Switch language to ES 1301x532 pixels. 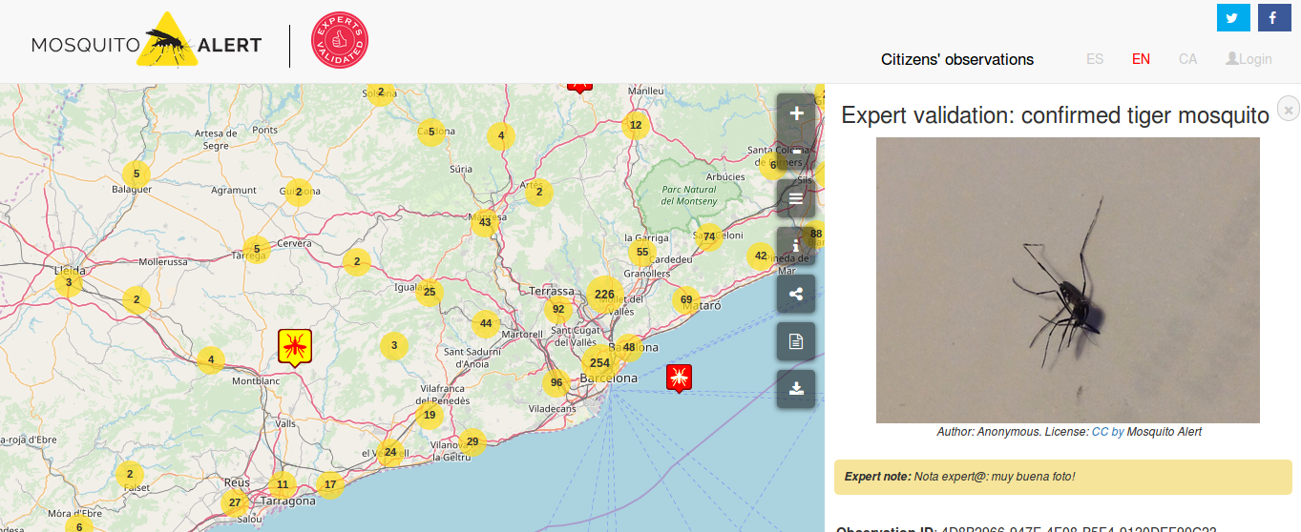coord(1095,59)
